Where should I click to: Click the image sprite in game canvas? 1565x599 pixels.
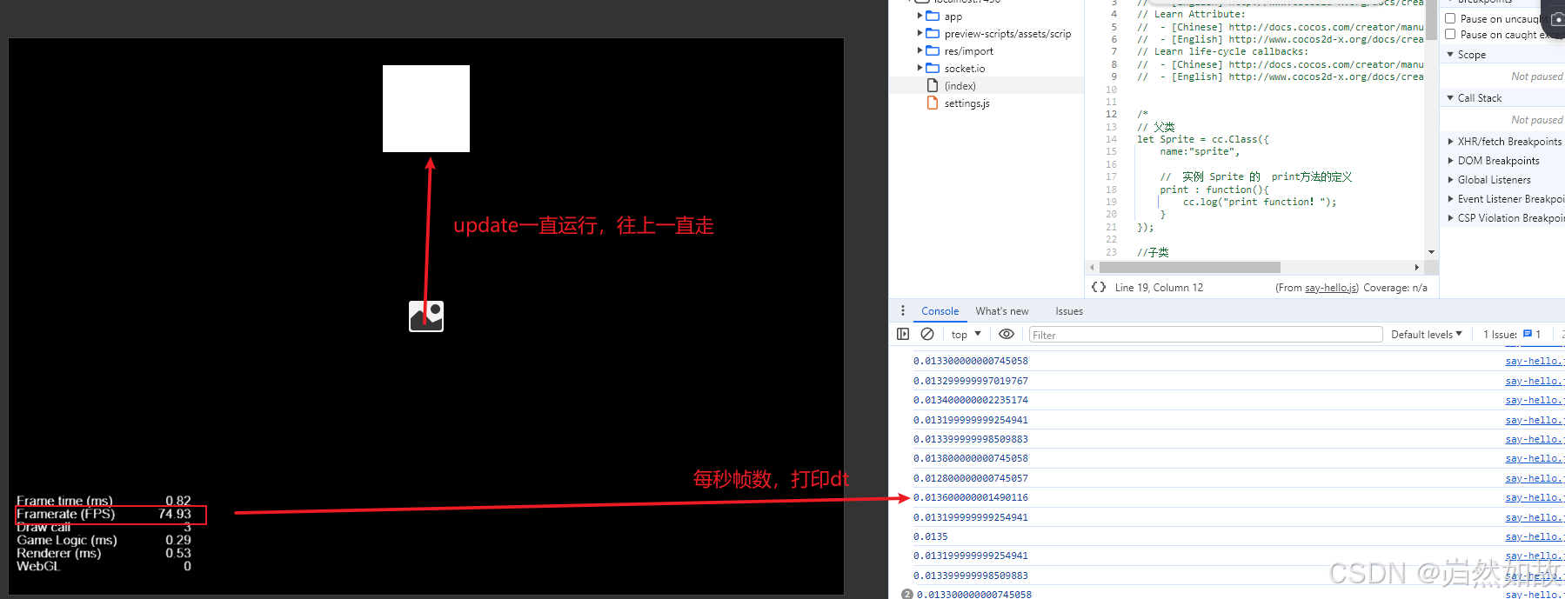coord(426,316)
